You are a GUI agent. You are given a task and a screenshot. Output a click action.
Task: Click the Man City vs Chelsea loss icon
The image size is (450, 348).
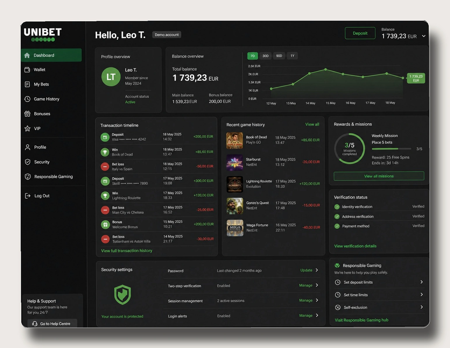[105, 210]
